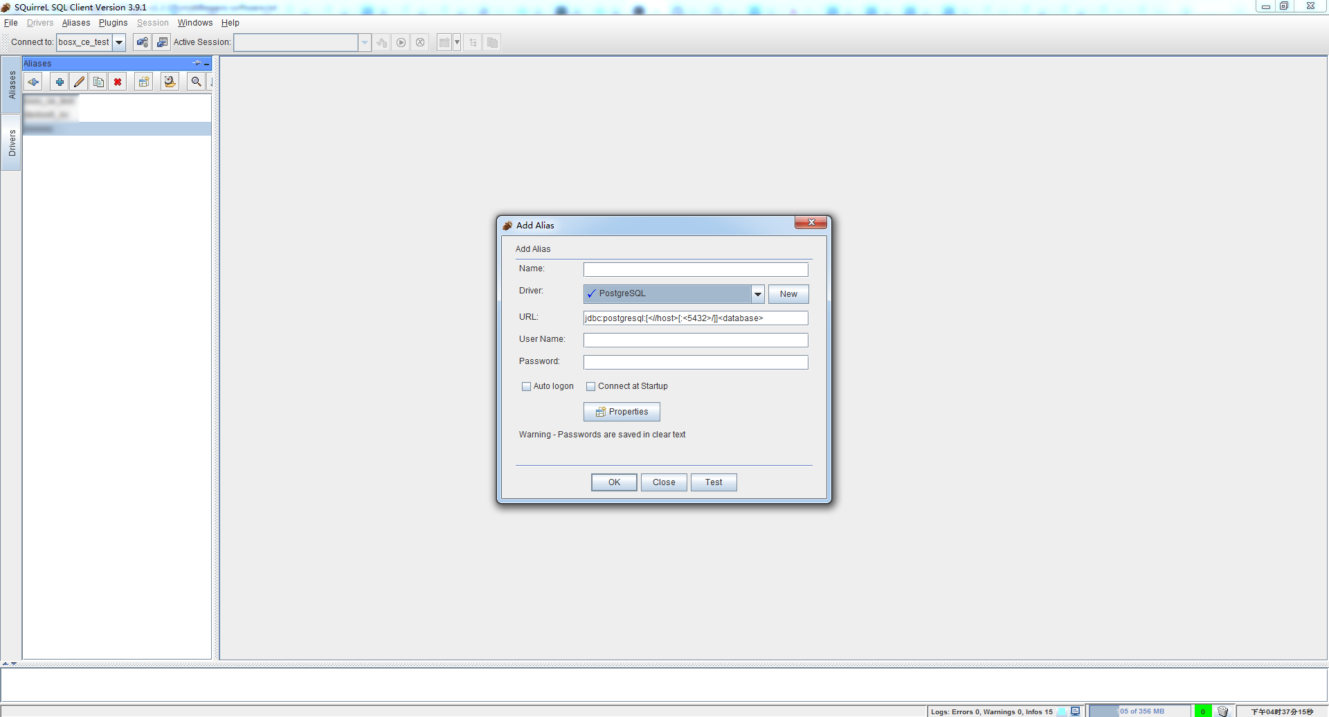1329x717 pixels.
Task: Tick the Connect at Startup checkbox
Action: click(x=590, y=387)
